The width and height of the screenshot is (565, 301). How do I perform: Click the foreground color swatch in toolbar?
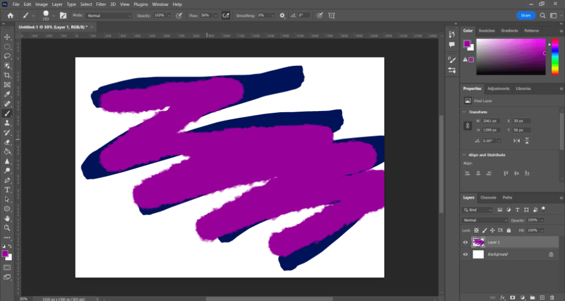5,254
